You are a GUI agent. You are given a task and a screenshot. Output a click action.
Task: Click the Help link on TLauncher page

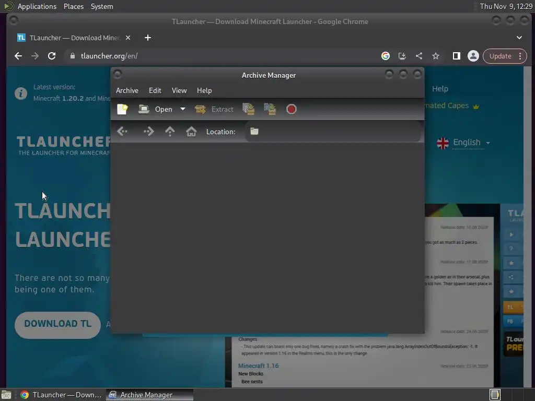click(x=440, y=89)
